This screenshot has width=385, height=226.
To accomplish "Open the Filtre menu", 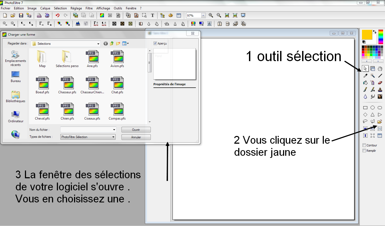I will (x=89, y=8).
